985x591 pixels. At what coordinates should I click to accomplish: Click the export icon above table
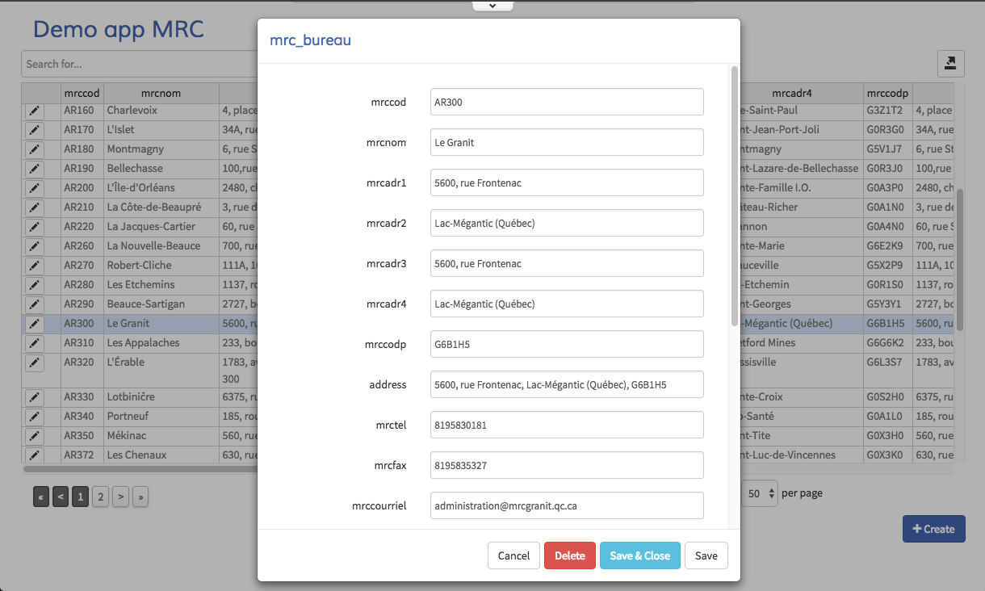[x=951, y=64]
